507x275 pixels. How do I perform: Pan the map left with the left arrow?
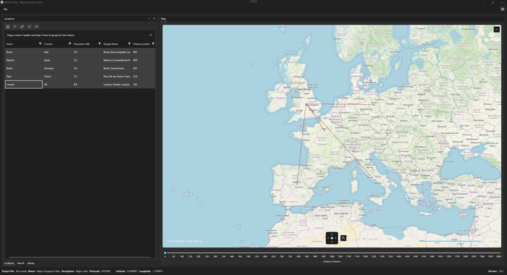[x=328, y=238]
